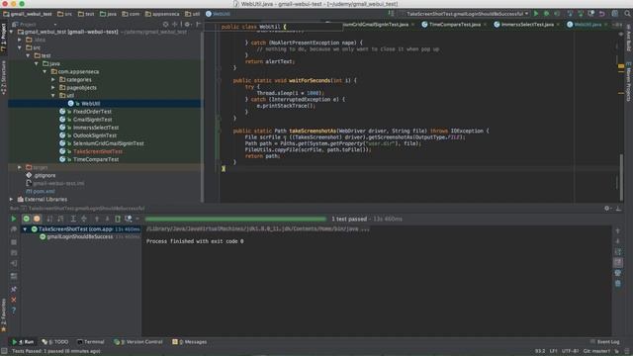Click sort alphabetically icon in test toolbar
This screenshot has width=633, height=356.
pos(49,219)
